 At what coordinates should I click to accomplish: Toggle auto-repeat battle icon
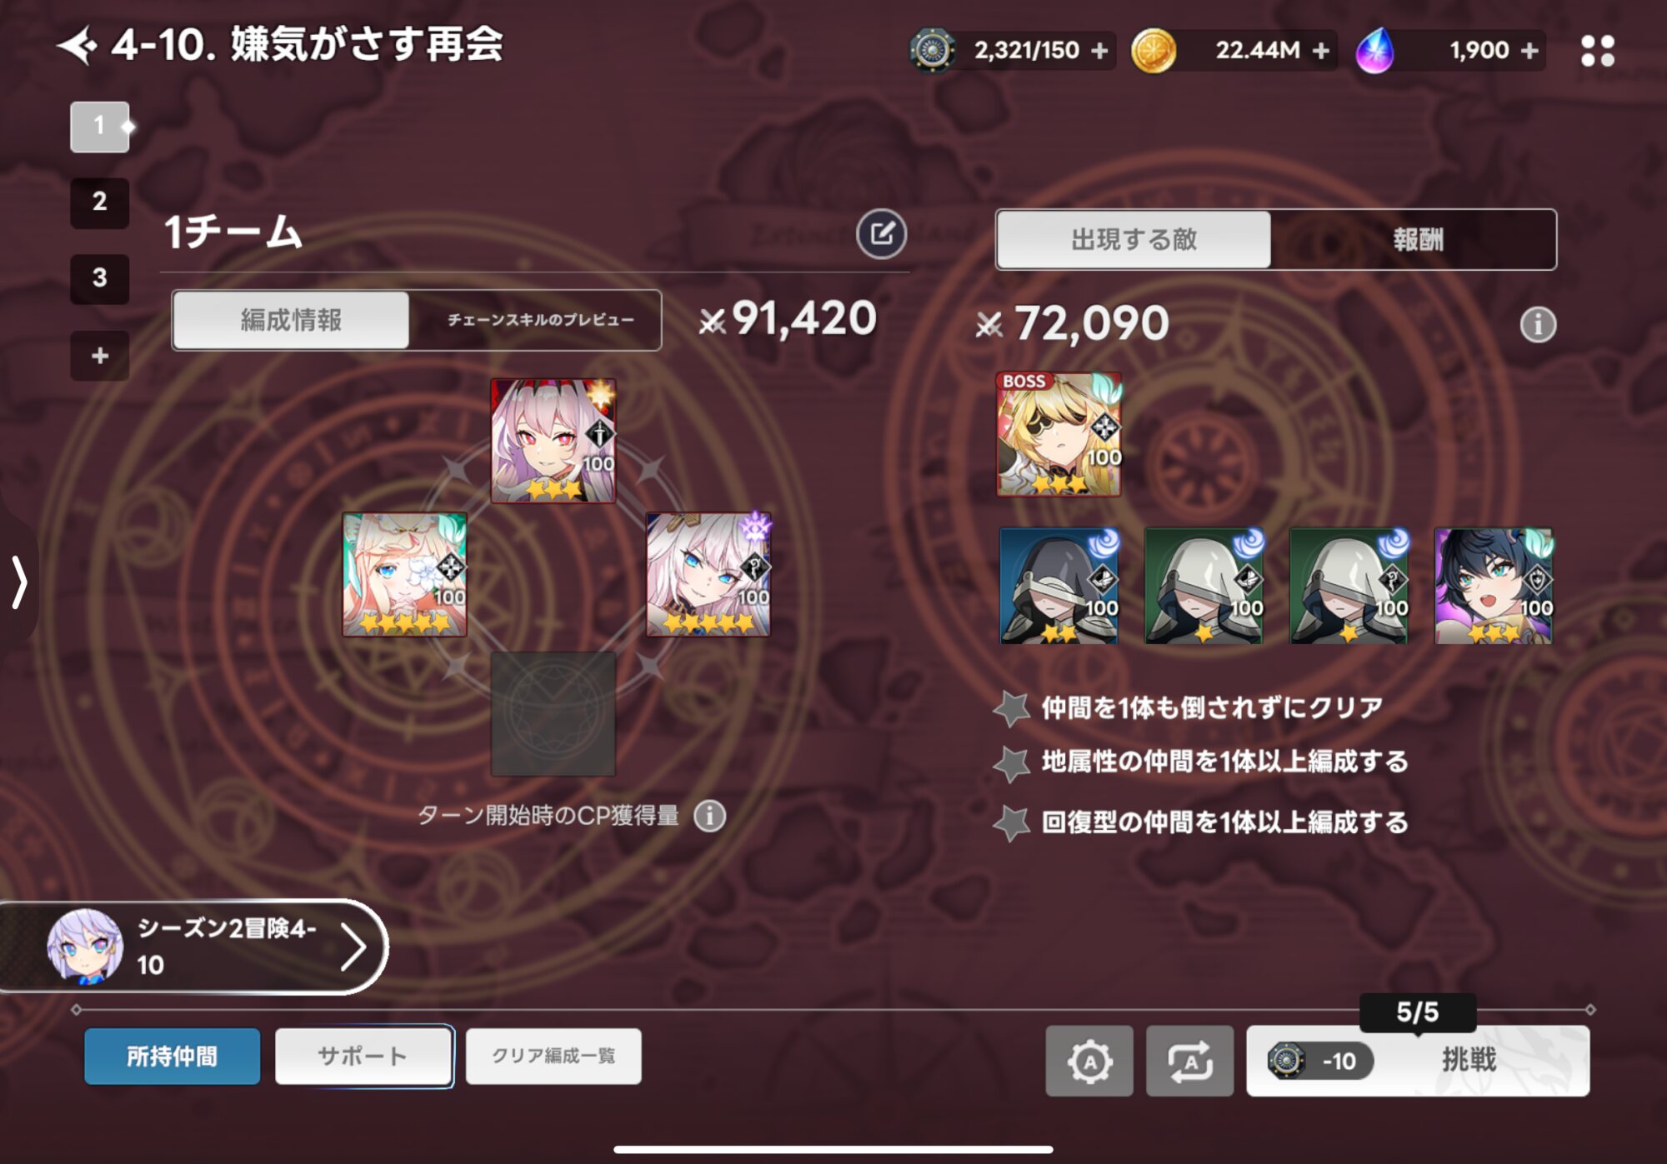1189,1061
